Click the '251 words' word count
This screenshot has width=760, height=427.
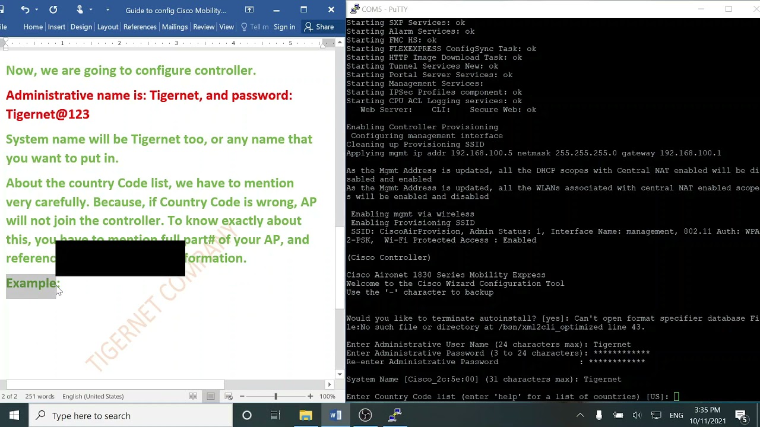tap(40, 396)
